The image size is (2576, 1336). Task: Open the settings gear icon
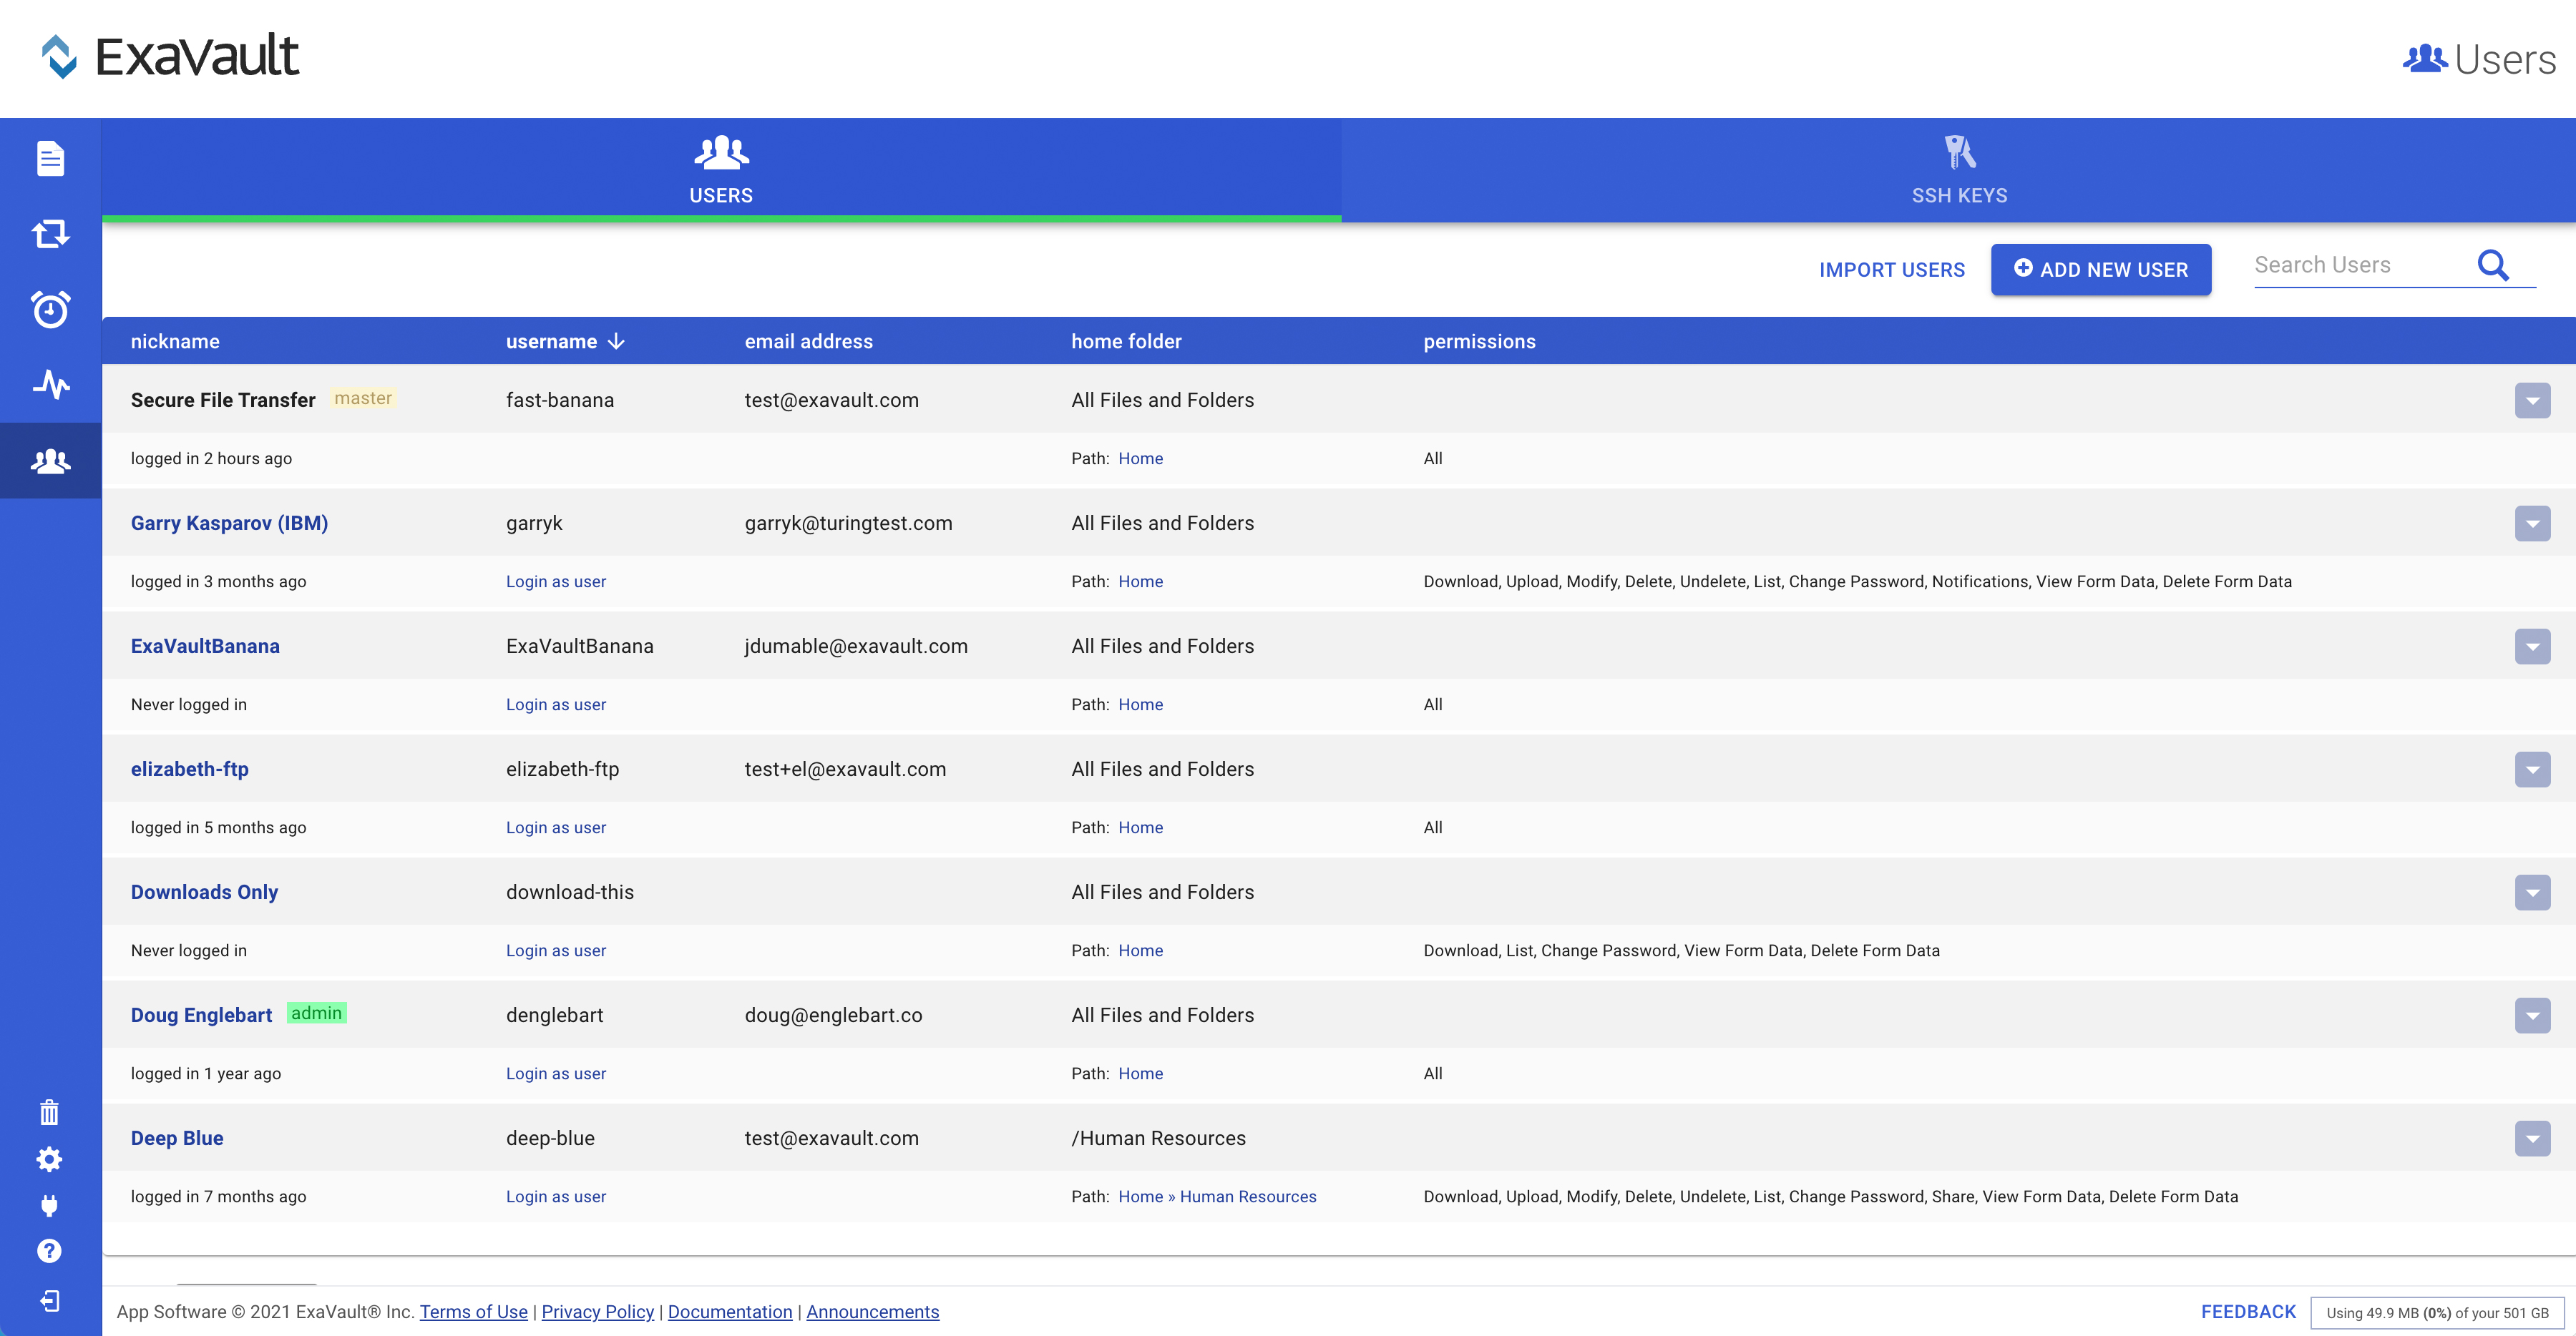[x=49, y=1159]
